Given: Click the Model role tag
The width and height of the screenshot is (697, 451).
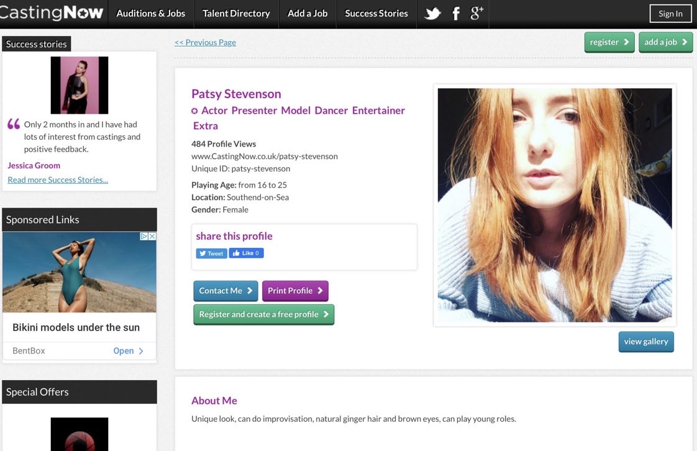Looking at the screenshot, I should click(x=296, y=111).
